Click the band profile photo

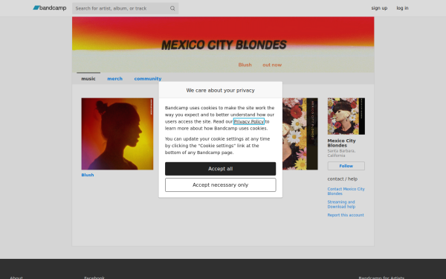coord(346,116)
